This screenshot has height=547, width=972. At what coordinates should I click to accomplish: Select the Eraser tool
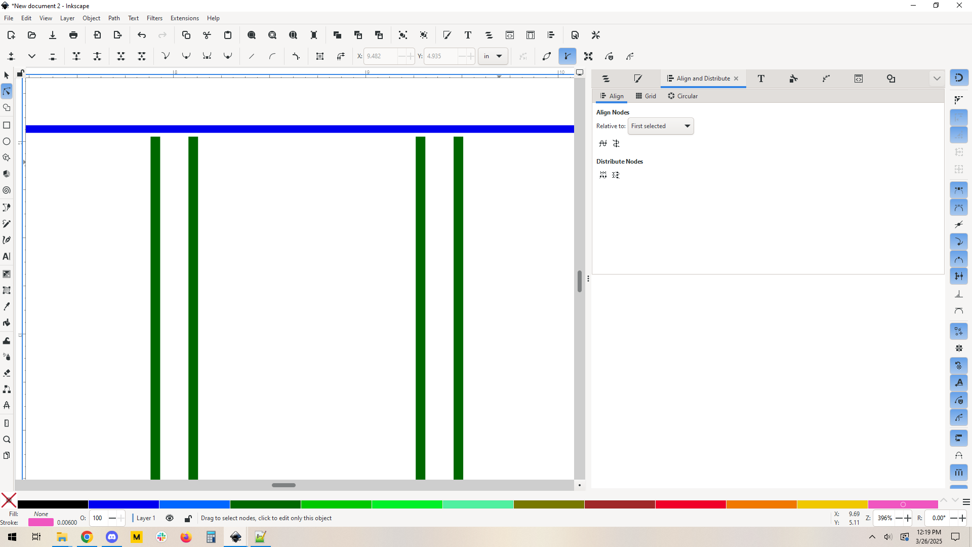coord(7,373)
